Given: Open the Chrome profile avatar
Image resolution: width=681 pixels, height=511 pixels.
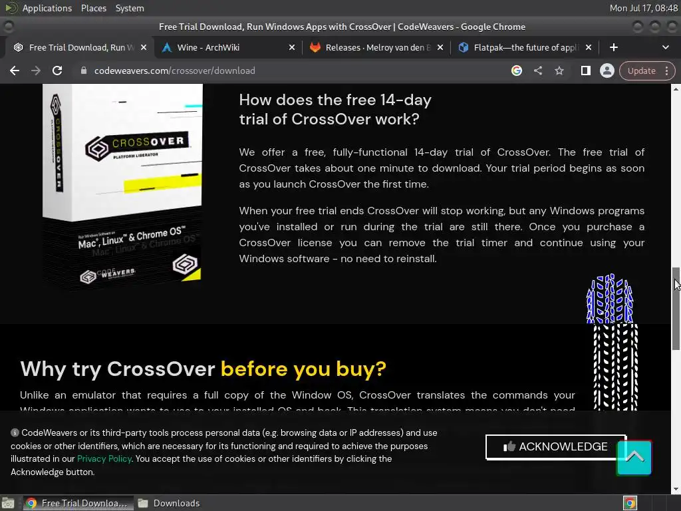Looking at the screenshot, I should pos(607,71).
